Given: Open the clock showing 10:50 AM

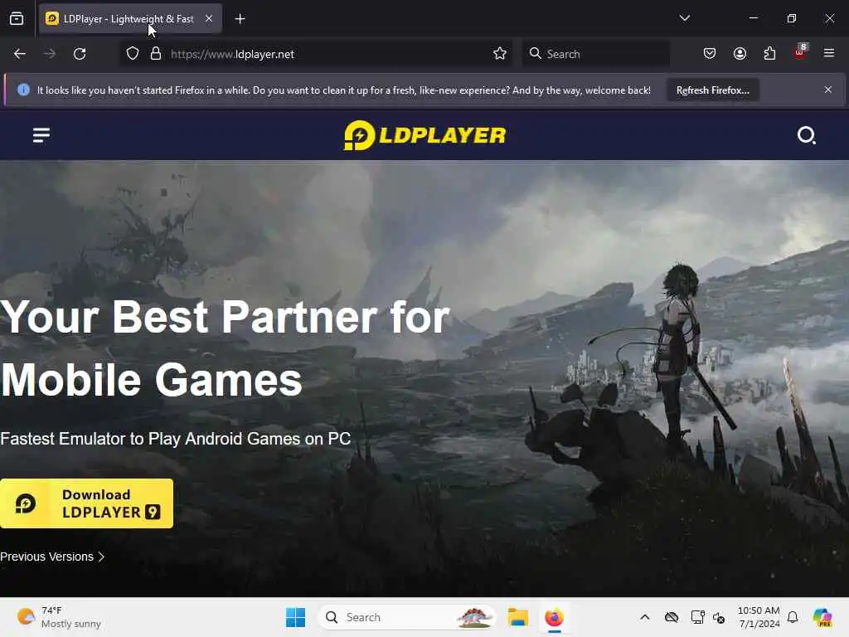Looking at the screenshot, I should tap(759, 617).
